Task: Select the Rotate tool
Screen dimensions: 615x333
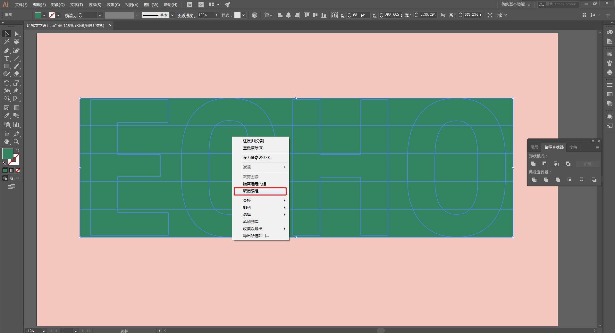Action: tap(6, 83)
